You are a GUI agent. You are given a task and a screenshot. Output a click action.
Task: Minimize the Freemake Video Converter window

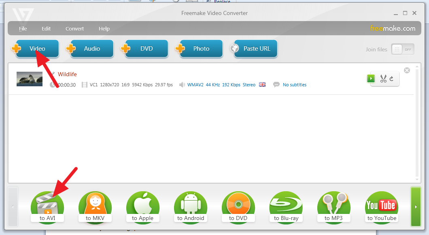(396, 13)
